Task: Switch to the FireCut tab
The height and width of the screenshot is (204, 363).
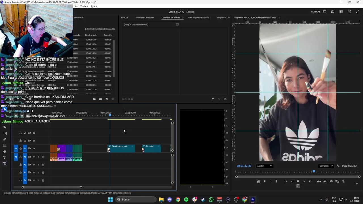Action: (124, 18)
